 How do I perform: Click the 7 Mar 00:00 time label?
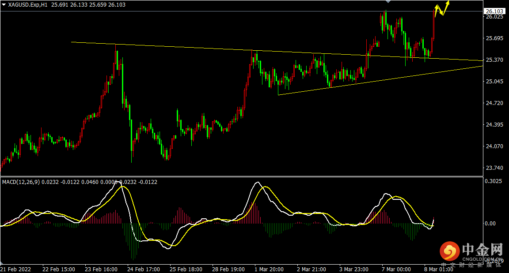point(396,269)
